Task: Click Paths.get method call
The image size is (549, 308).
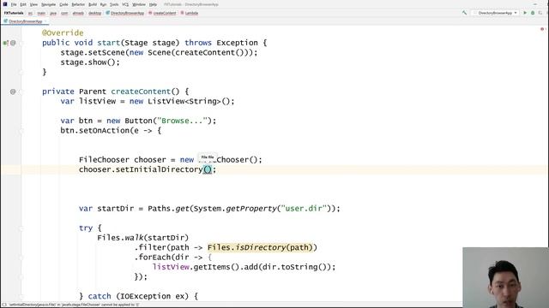Action: pos(168,209)
